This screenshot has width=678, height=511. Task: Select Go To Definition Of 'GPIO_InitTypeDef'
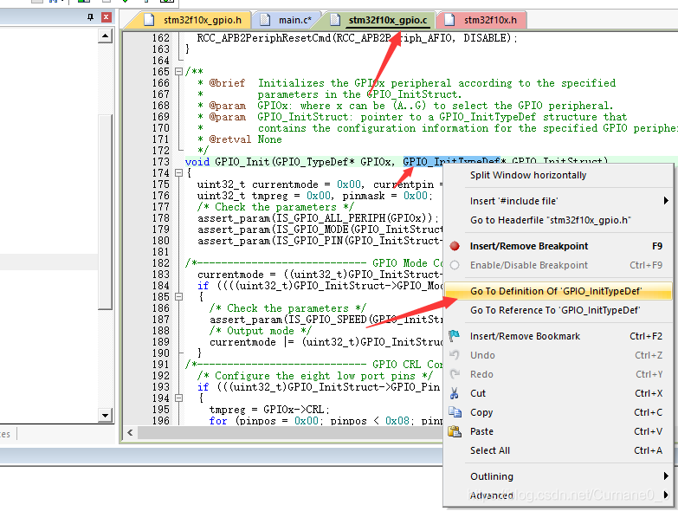(x=558, y=291)
